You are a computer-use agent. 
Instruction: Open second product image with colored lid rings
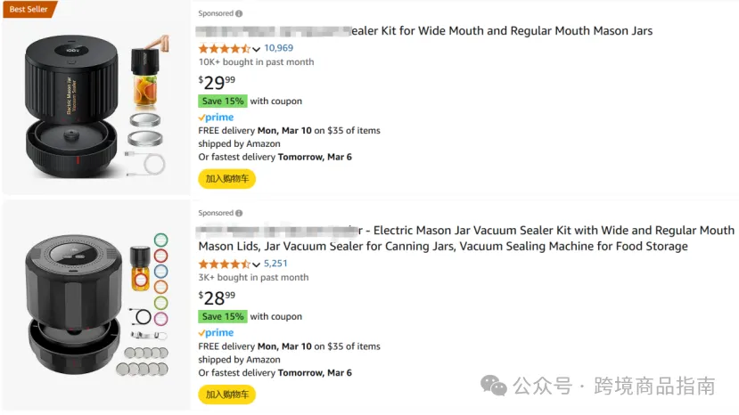click(96, 305)
